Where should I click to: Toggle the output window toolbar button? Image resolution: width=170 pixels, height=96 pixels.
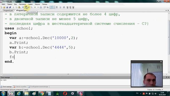(51, 7)
